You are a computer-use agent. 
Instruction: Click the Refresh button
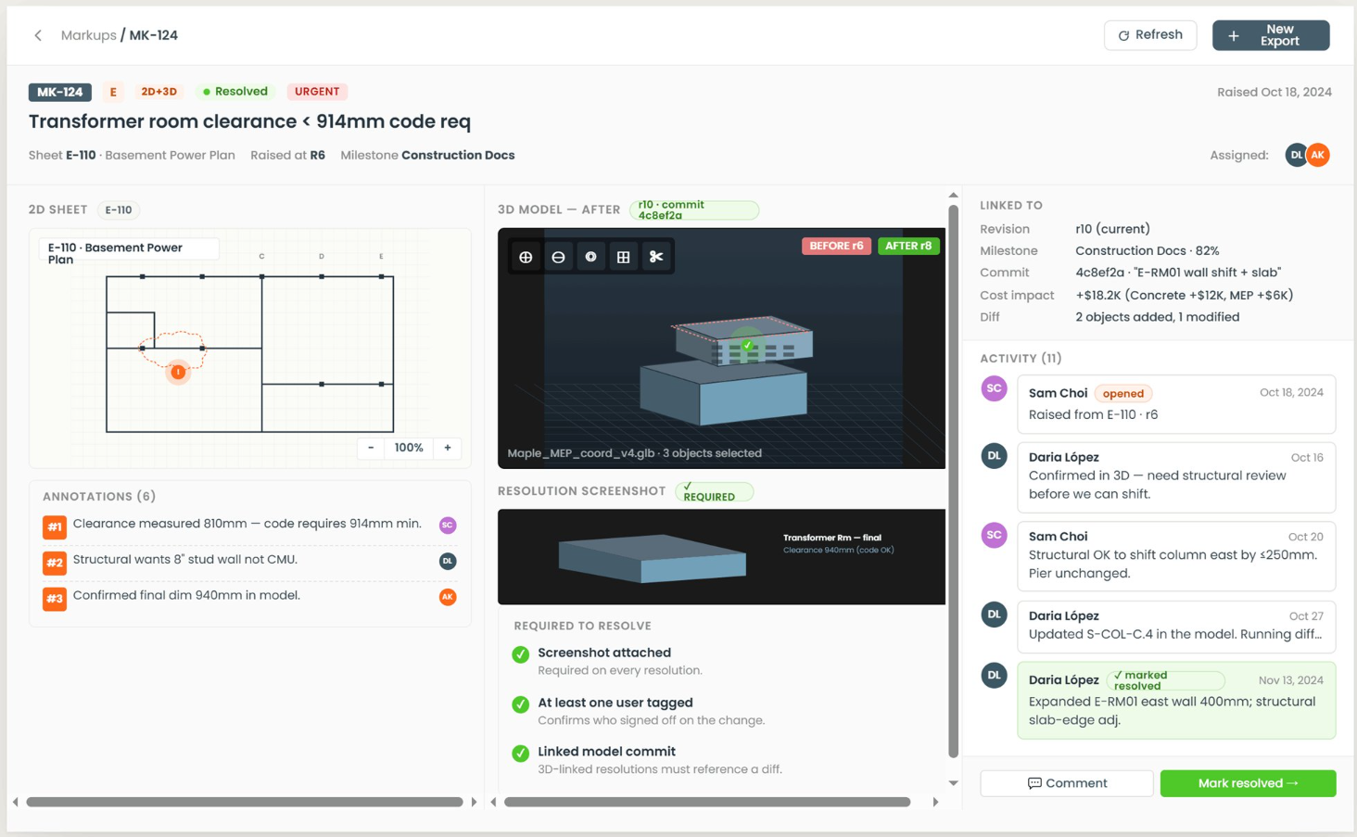click(1150, 35)
